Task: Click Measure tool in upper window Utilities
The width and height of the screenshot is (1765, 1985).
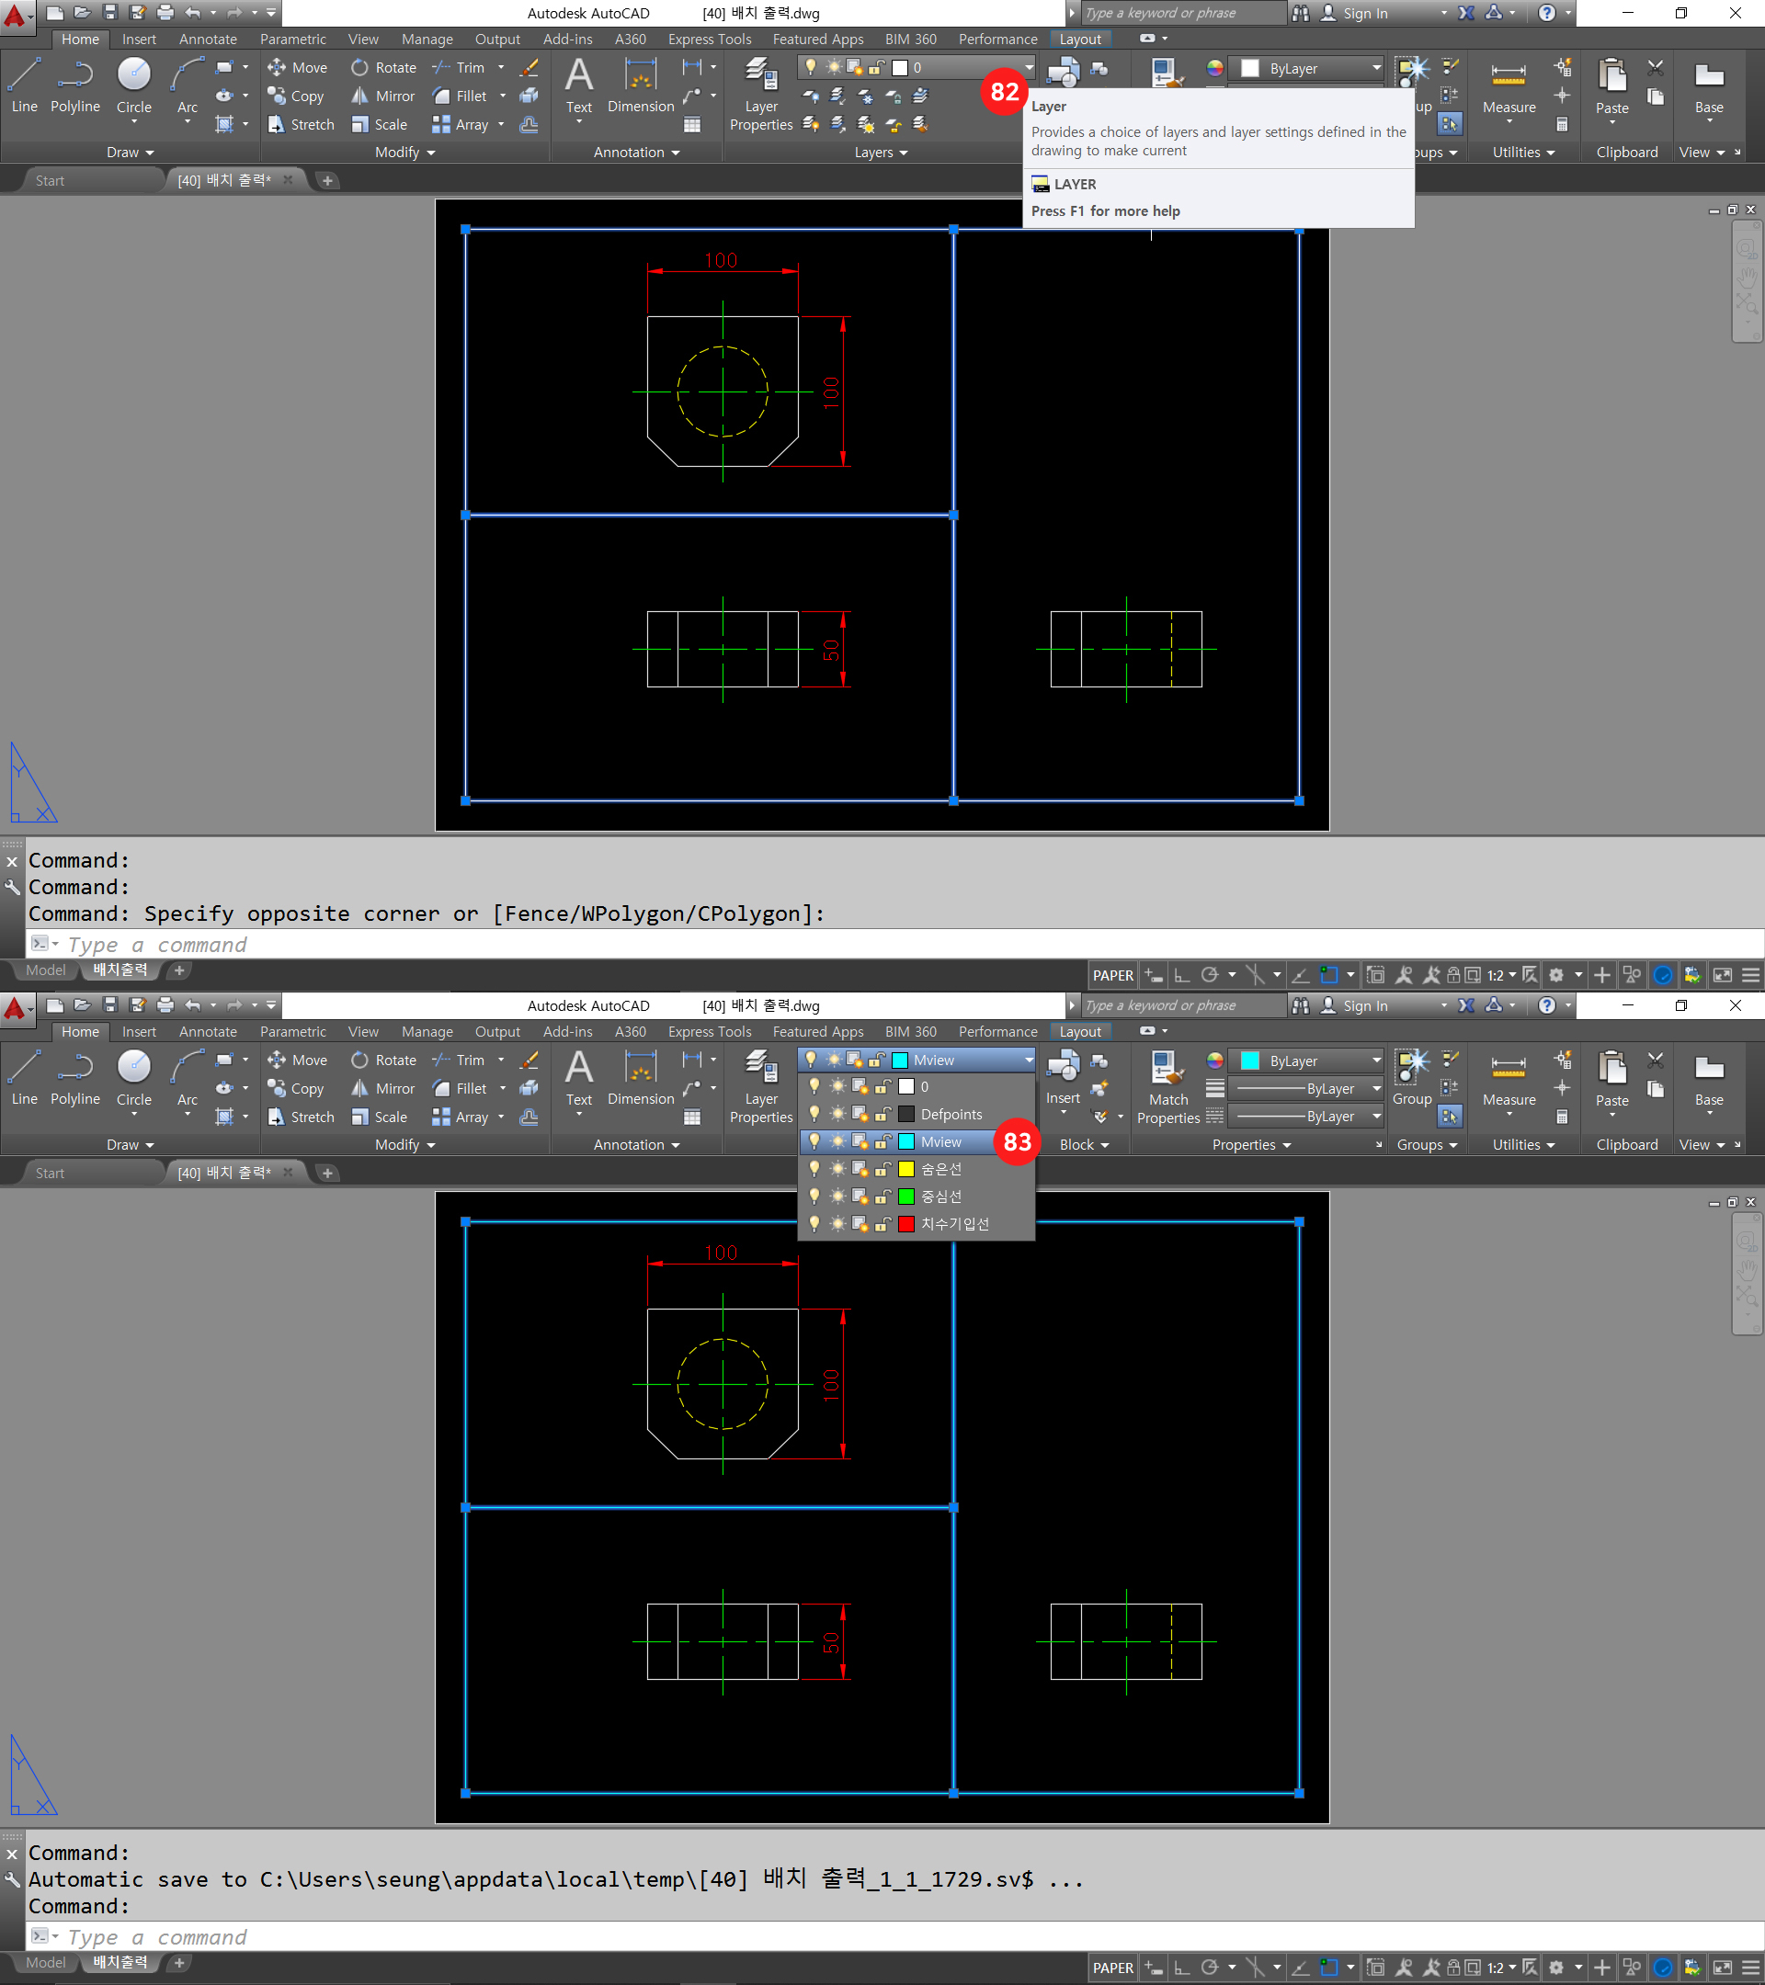Action: pos(1509,87)
